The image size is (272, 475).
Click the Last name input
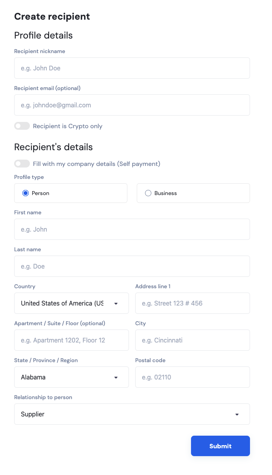pyautogui.click(x=132, y=266)
